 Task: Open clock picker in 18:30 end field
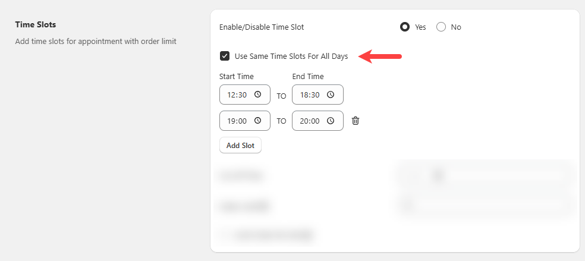pos(331,95)
